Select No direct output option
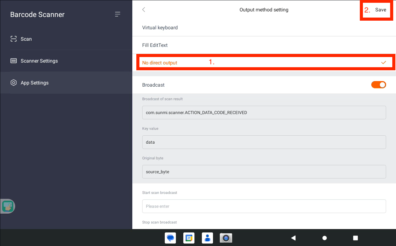 (264, 63)
